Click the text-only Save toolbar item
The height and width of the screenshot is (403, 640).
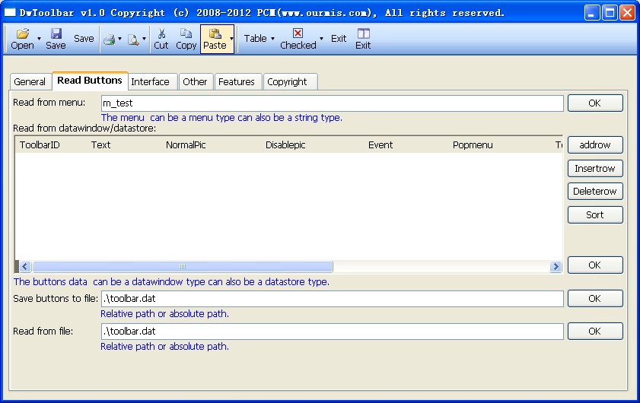84,38
